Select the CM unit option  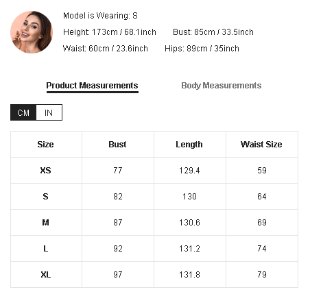(x=23, y=112)
